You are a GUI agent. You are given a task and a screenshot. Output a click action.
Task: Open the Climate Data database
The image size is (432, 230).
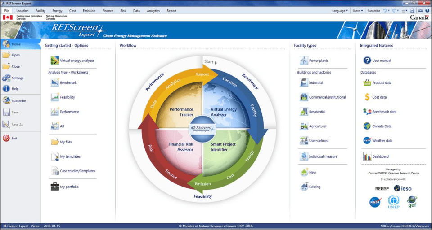click(x=367, y=126)
